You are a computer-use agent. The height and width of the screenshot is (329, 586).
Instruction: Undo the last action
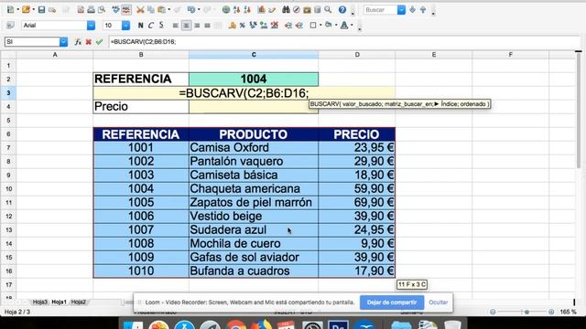[x=191, y=10]
